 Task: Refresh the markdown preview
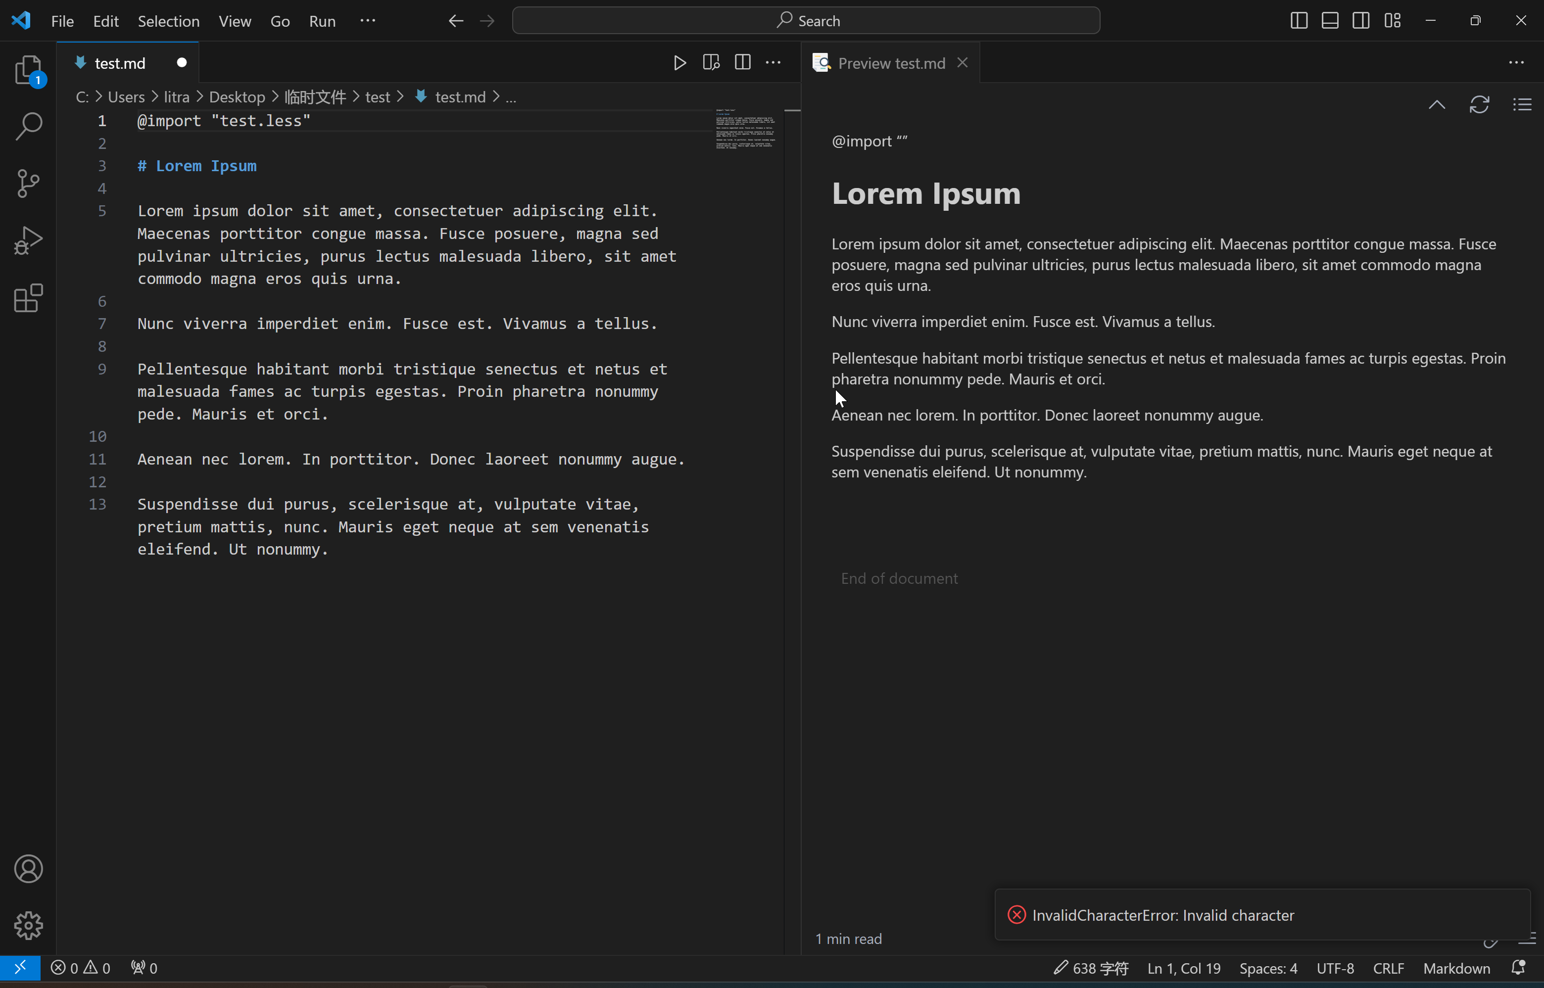coord(1479,104)
